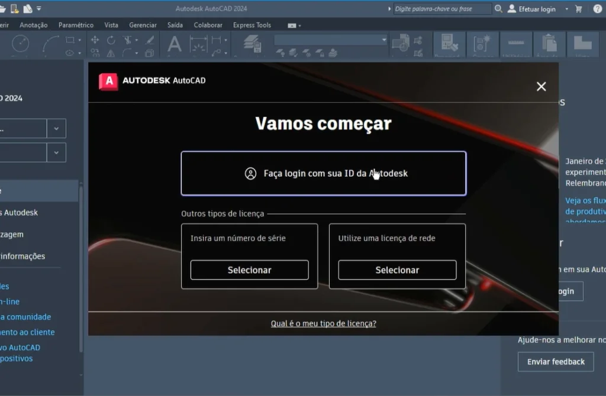Close the Vamos começar dialog

(541, 86)
